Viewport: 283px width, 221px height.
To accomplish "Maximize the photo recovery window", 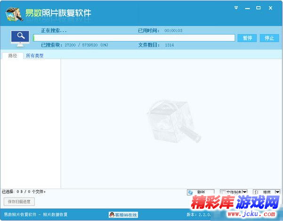I will point(259,8).
